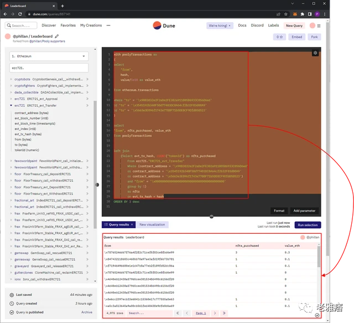This screenshot has width=354, height=323.
Task: Share this page icon in address bar
Action: click(278, 14)
